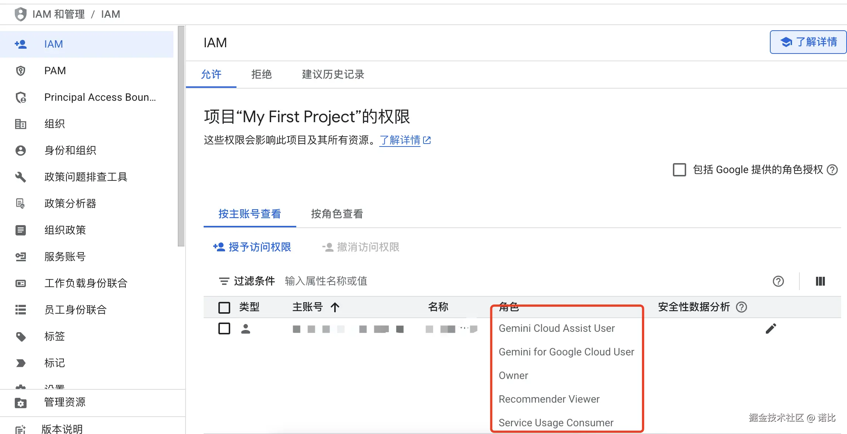The height and width of the screenshot is (434, 847).
Task: Click 授予访问权限 button
Action: coord(252,247)
